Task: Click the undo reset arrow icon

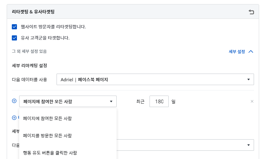Action: (x=251, y=12)
